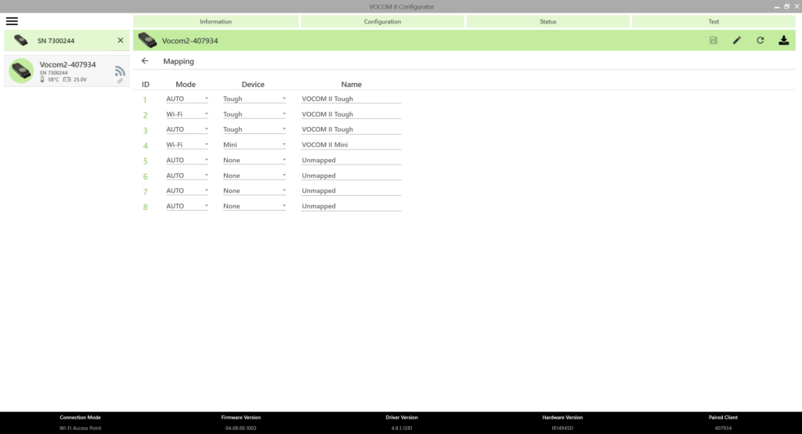Viewport: 802px width, 434px height.
Task: Click the SN 7300244 search text
Action: [56, 41]
